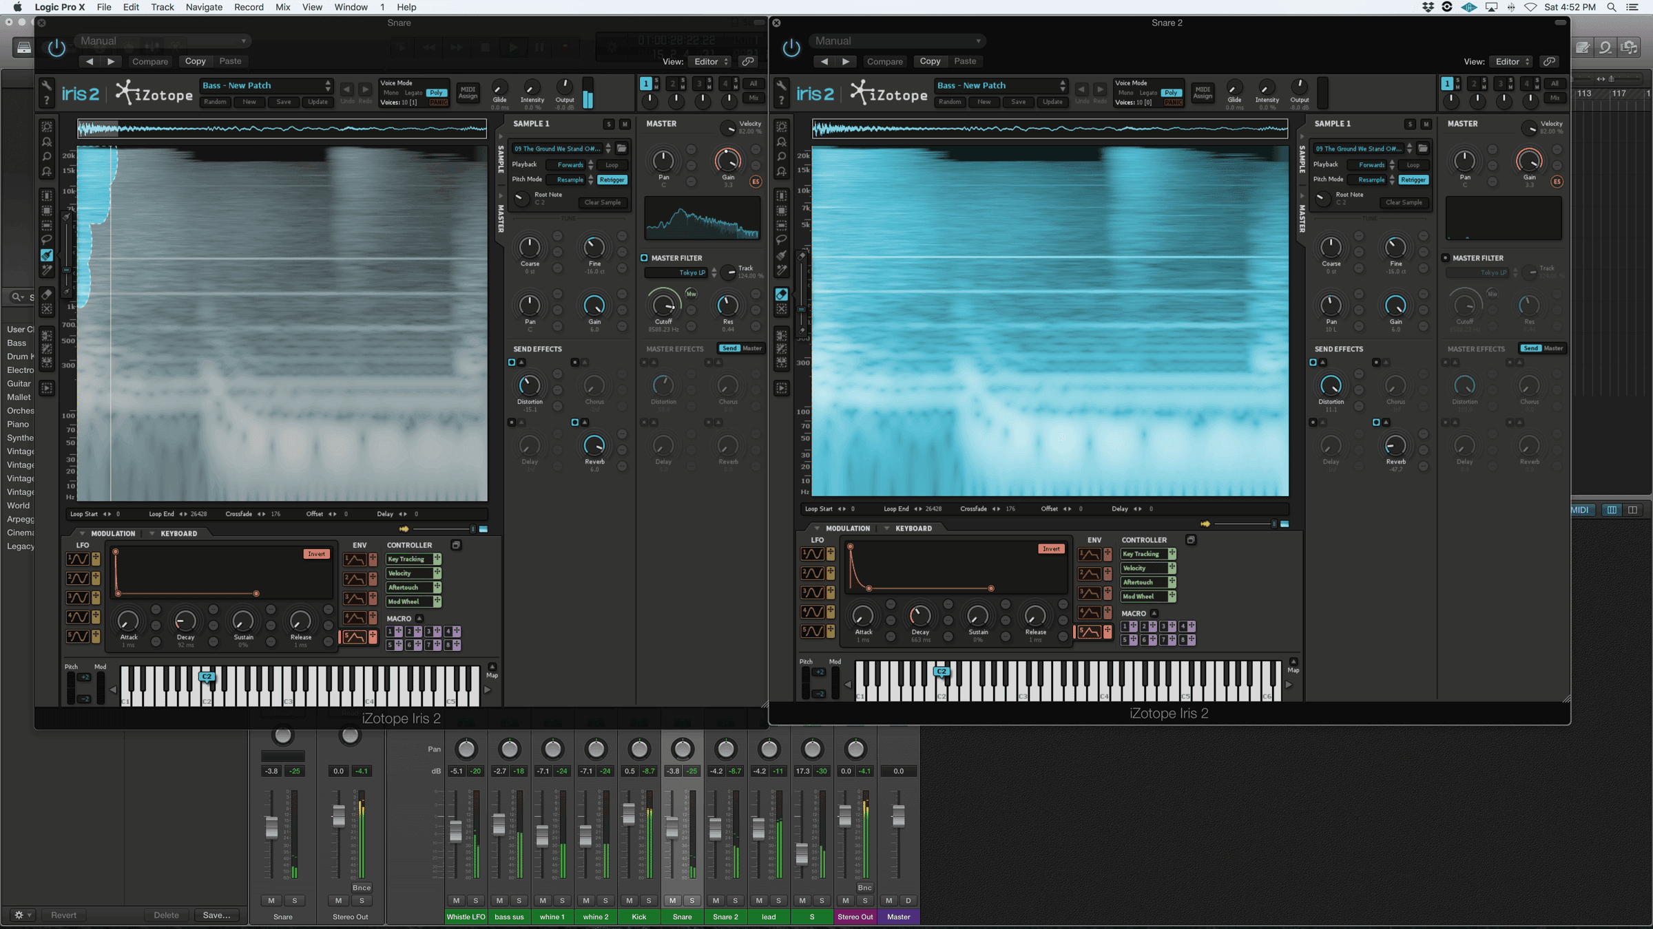Open Bass - New Patch menu in Snare window
The width and height of the screenshot is (1653, 929).
click(x=267, y=85)
